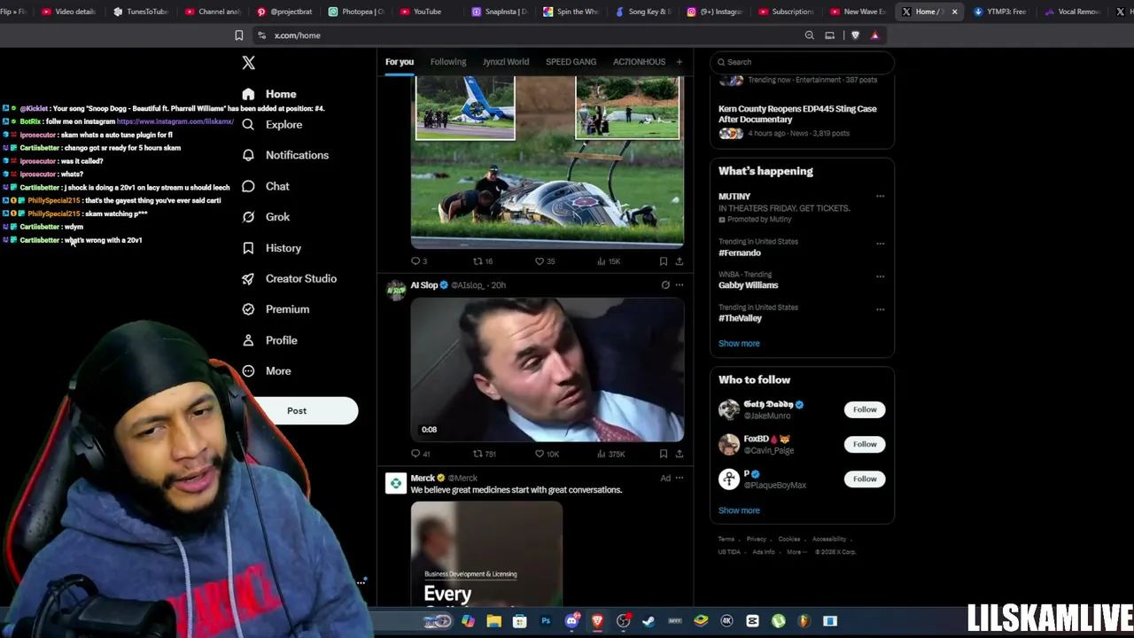
Task: Switch to the For you timeline tab
Action: [400, 62]
